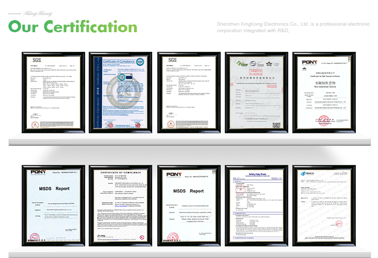Click the red round seal on the OTC certificate

coord(339,224)
